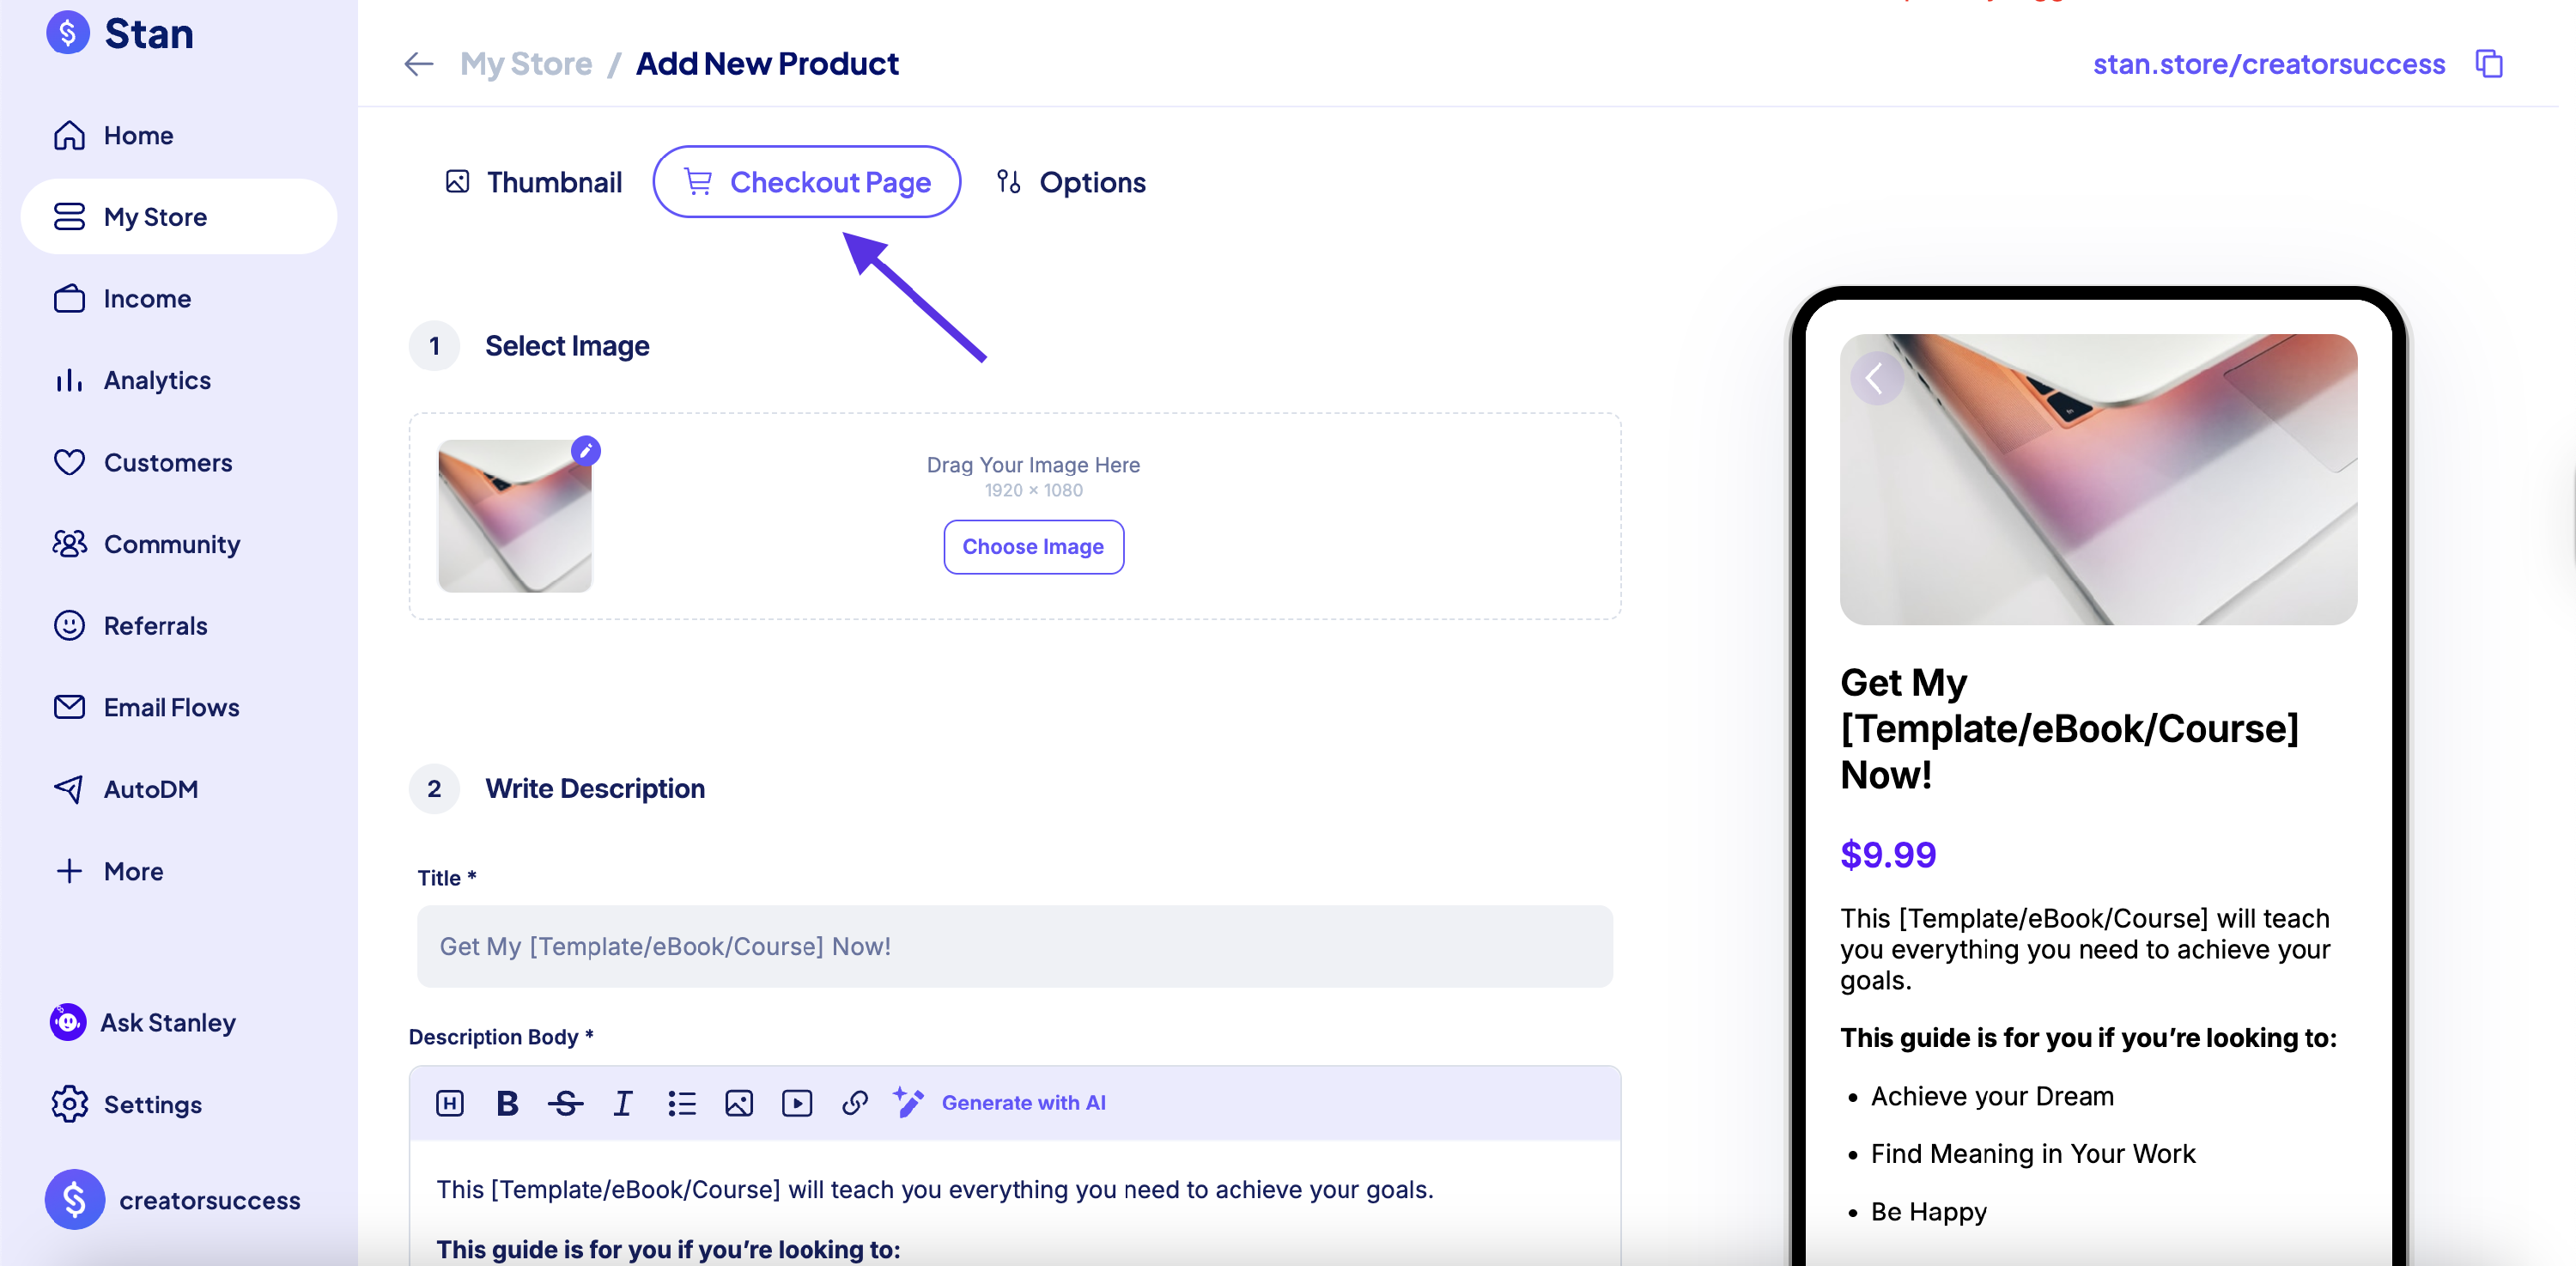Focus the Title input field
Screen dimensions: 2576x1266
[1014, 946]
